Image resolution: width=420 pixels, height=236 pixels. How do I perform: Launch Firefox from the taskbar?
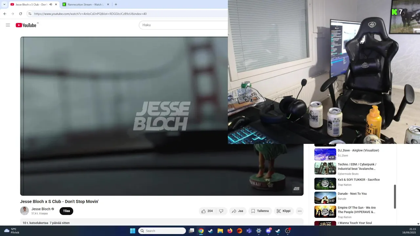click(x=230, y=231)
